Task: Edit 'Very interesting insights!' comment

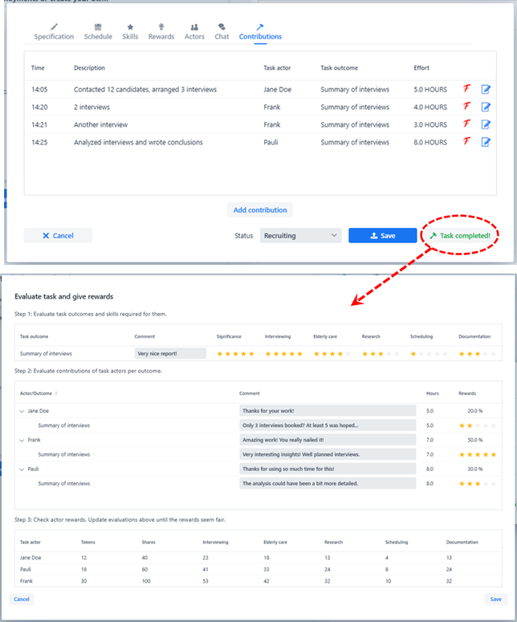Action: tap(328, 454)
